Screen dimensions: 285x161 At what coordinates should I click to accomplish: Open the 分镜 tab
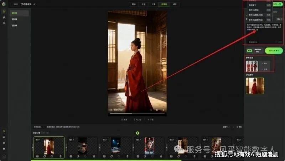coord(154,4)
